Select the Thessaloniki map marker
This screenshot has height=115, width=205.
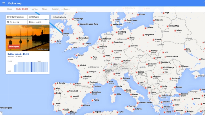160,96
